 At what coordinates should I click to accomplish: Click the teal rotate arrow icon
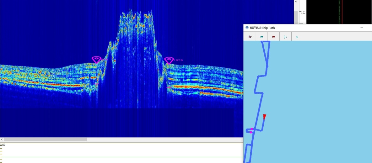[261, 37]
